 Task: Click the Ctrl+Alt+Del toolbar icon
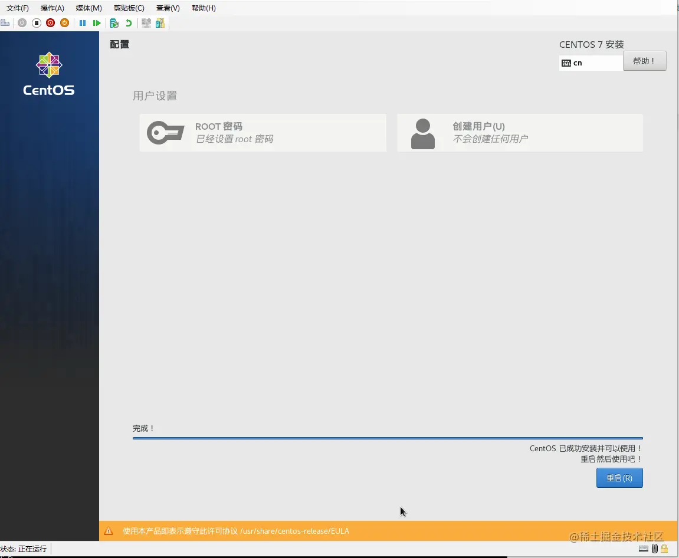coord(5,23)
